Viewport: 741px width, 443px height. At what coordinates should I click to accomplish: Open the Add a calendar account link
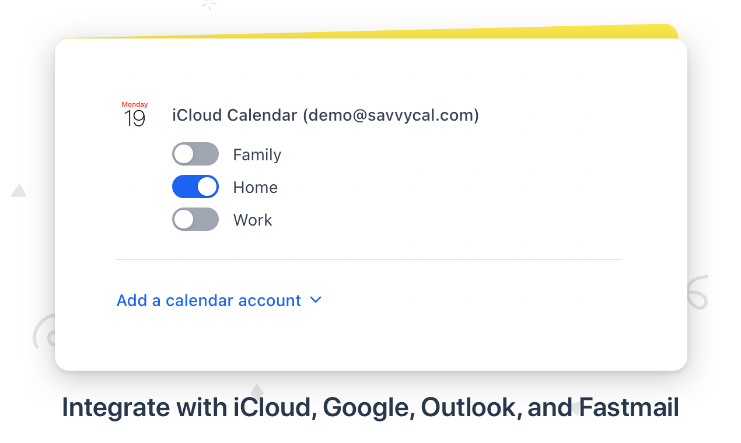click(208, 300)
